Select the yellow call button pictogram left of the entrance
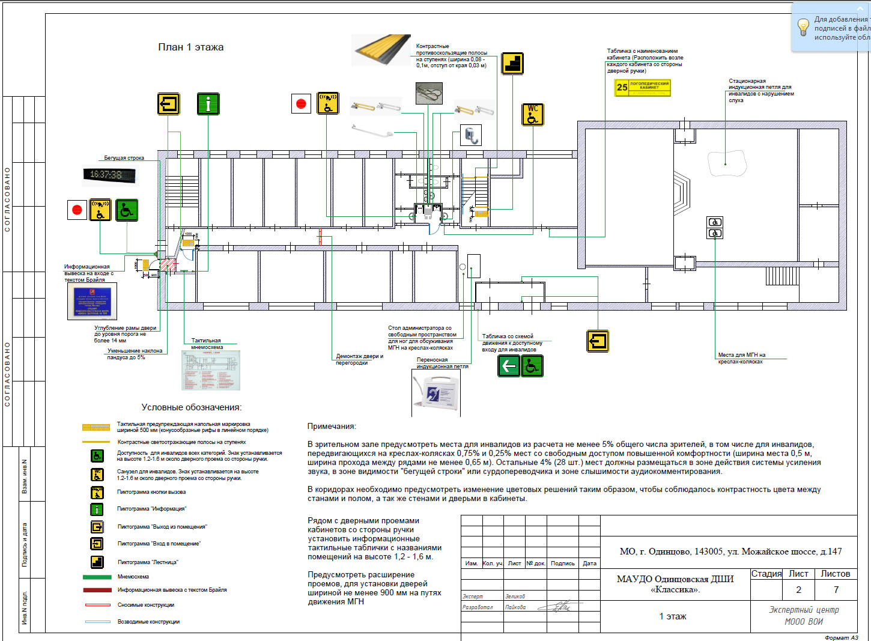The width and height of the screenshot is (871, 641). click(x=100, y=210)
